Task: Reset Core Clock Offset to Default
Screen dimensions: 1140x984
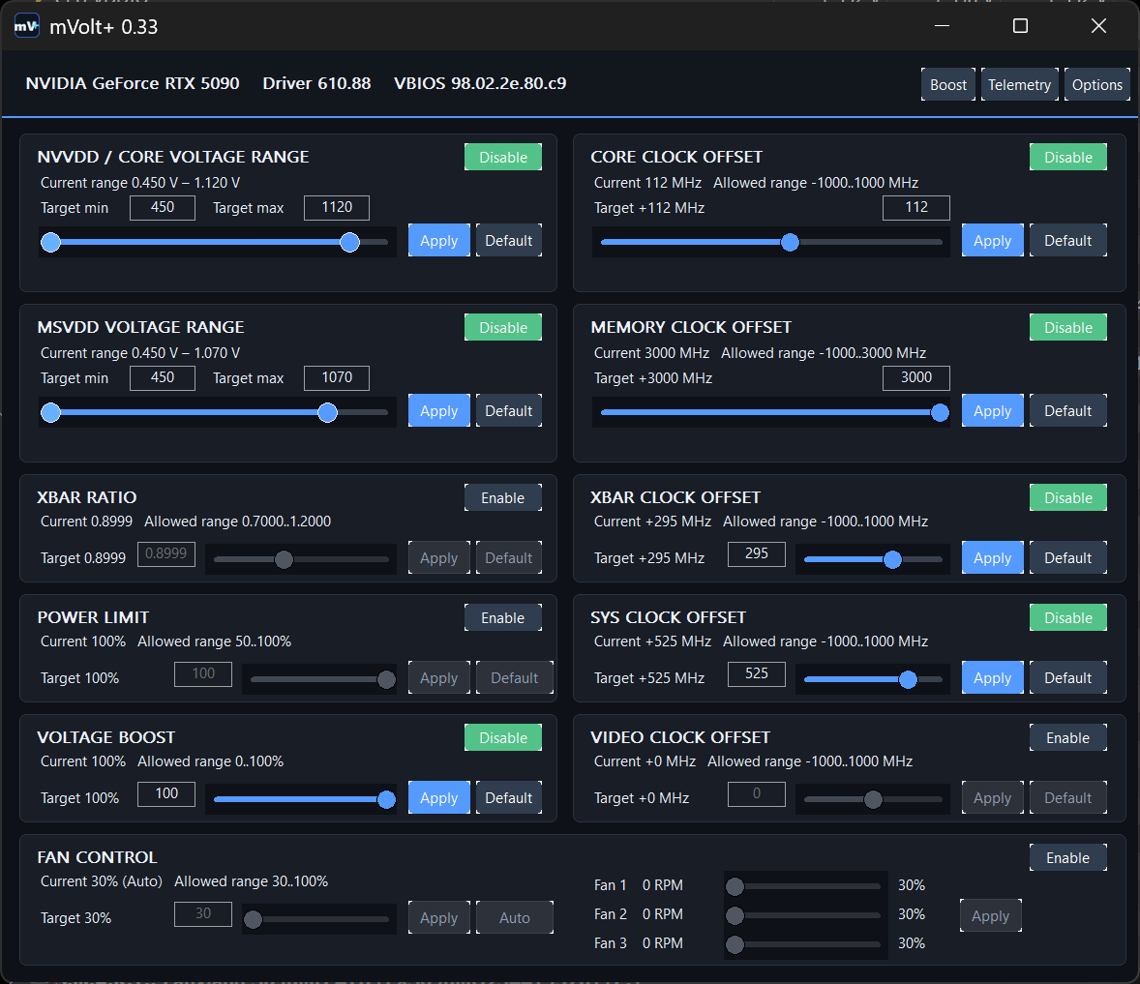Action: [x=1068, y=241]
